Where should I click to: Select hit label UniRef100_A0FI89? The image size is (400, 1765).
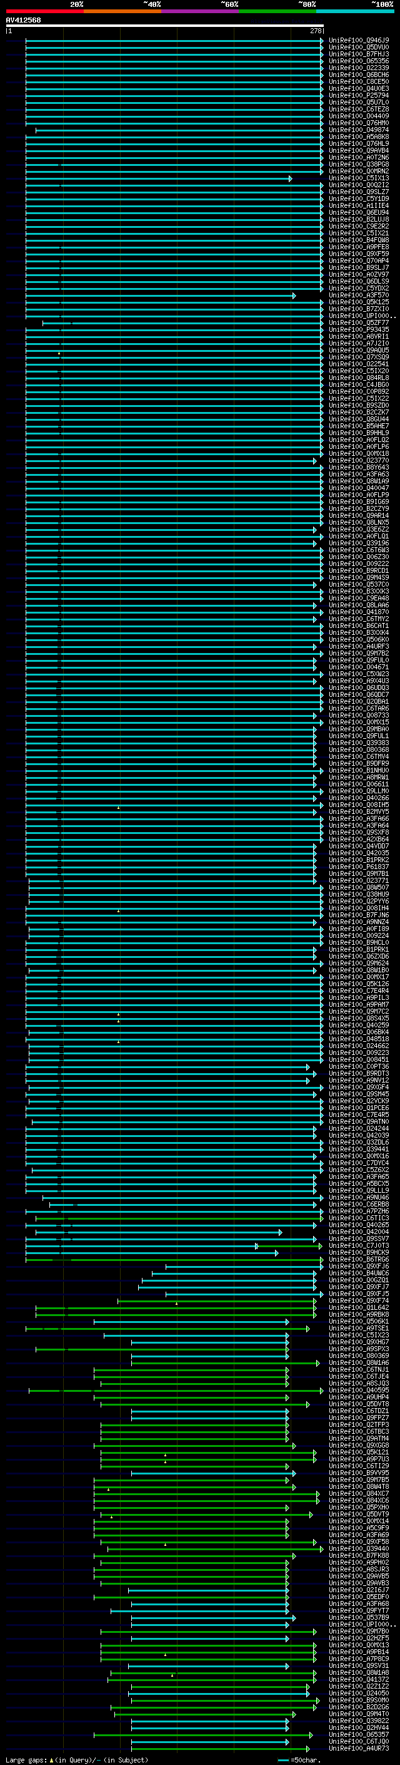[359, 929]
